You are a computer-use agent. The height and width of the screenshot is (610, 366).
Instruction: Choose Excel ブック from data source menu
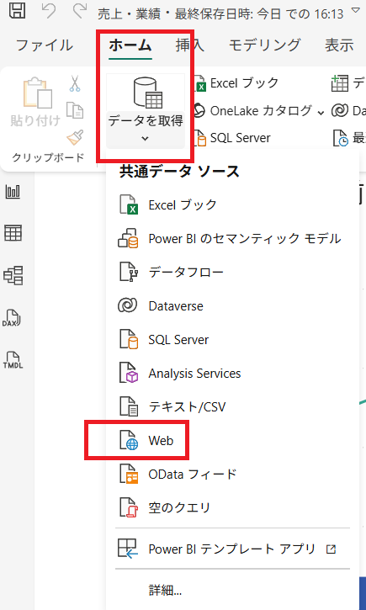point(232,204)
